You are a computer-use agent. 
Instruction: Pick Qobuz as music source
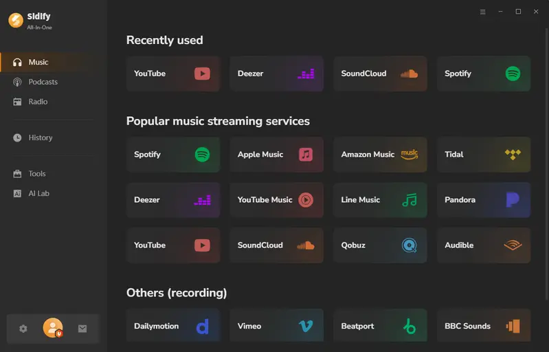tap(380, 245)
